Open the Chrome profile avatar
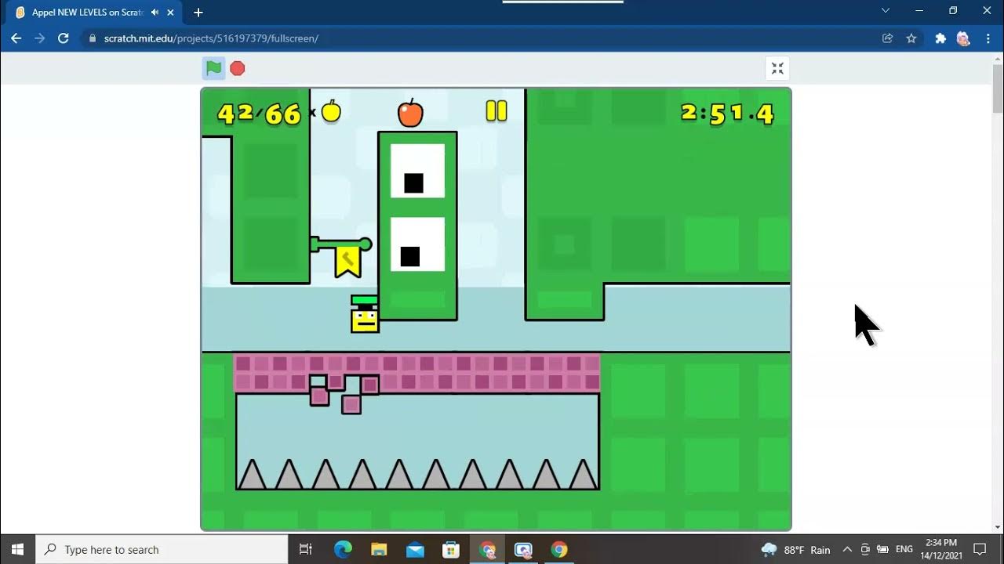This screenshot has width=1004, height=564. [964, 38]
